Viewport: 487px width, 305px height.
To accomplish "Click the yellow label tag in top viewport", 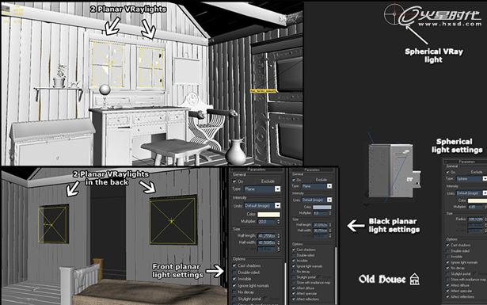I will pos(263,91).
